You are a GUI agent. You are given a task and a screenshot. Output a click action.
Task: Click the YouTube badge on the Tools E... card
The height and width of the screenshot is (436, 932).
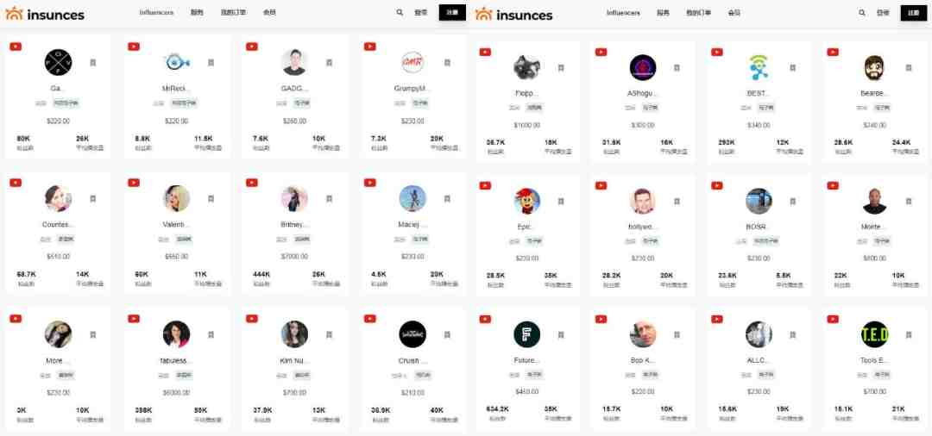[x=833, y=319]
